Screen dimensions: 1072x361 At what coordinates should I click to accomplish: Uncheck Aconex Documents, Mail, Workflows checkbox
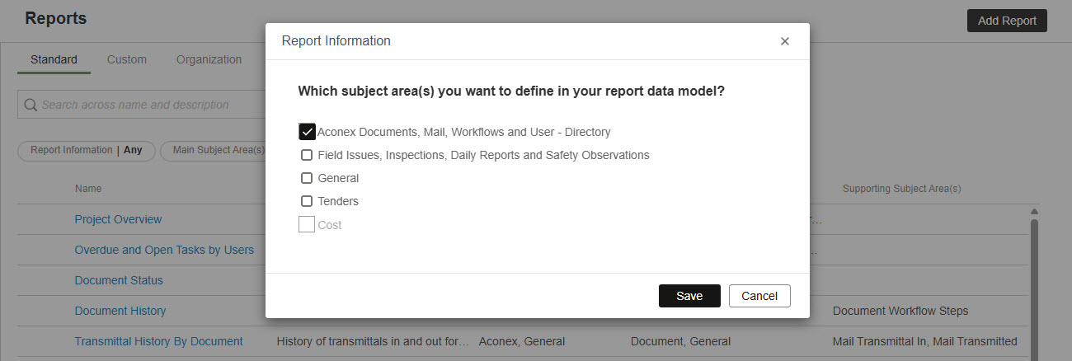pyautogui.click(x=307, y=132)
